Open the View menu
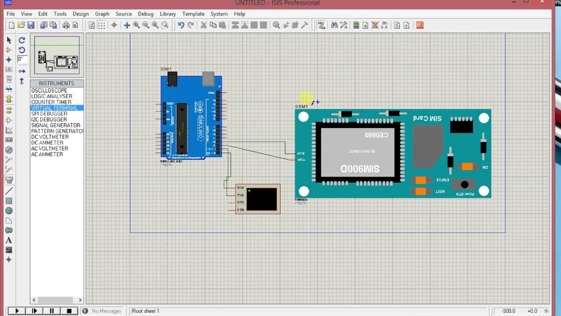The height and width of the screenshot is (316, 561). [26, 14]
